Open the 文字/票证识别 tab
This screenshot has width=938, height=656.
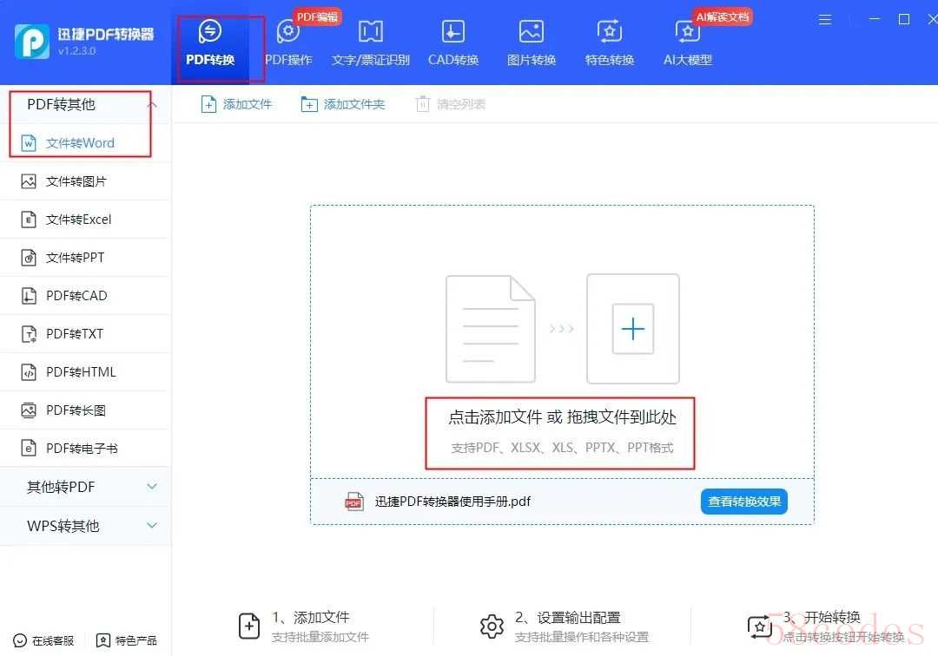point(370,43)
